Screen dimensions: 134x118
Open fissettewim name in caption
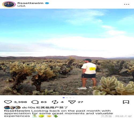[17, 111]
